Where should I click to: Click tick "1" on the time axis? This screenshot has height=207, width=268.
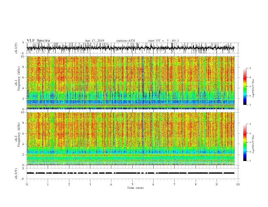coord(48,184)
